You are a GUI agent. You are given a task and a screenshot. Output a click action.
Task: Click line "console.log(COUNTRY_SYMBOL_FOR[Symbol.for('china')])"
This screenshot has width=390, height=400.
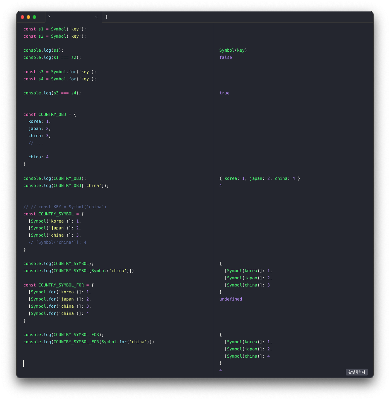coord(89,342)
